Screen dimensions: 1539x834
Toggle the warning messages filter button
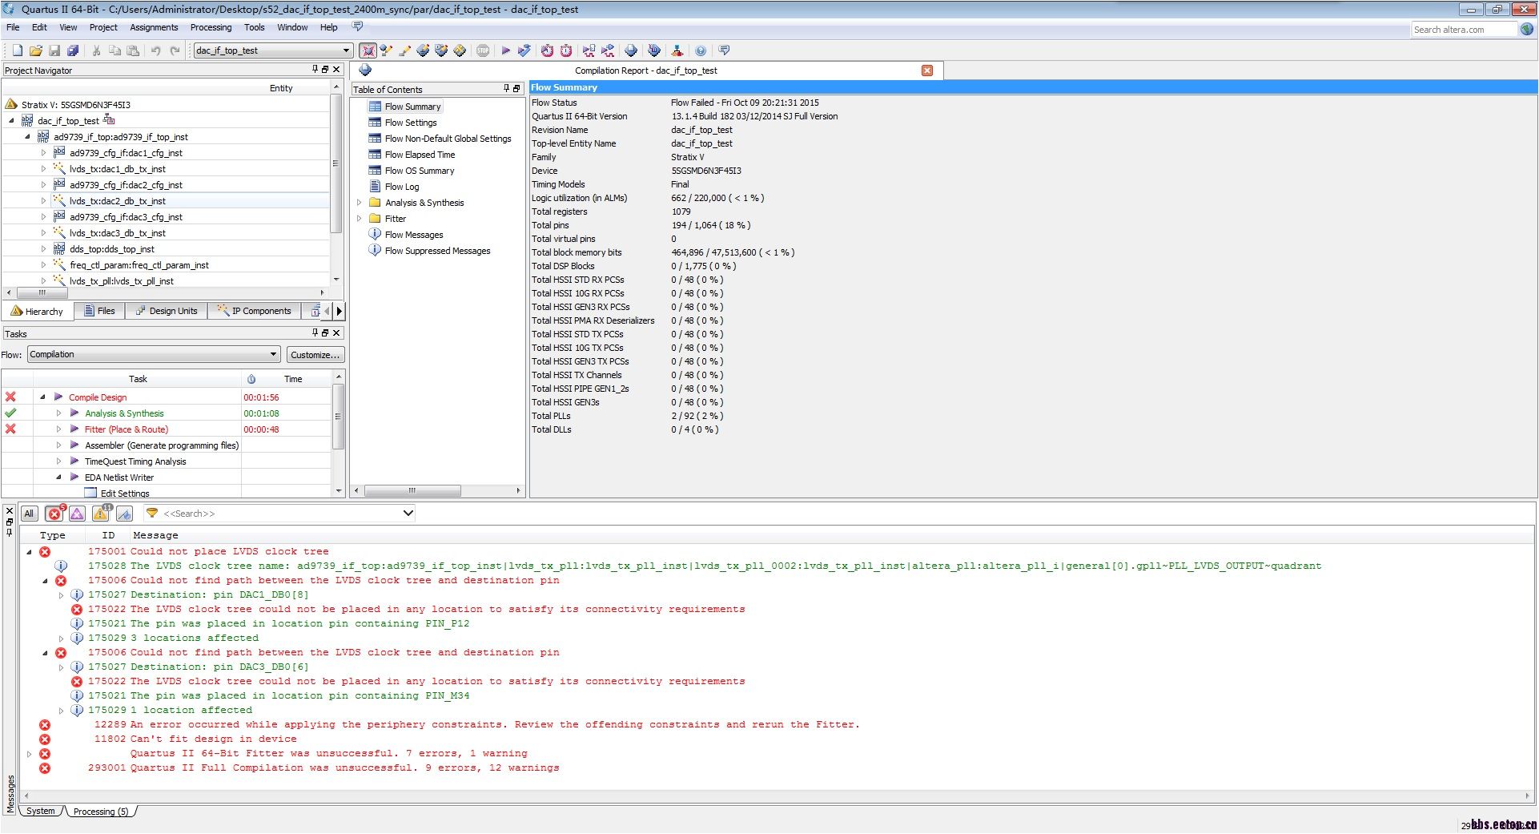pyautogui.click(x=101, y=514)
